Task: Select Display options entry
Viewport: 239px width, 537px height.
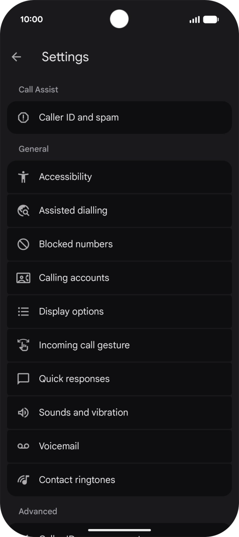Action: tap(119, 311)
